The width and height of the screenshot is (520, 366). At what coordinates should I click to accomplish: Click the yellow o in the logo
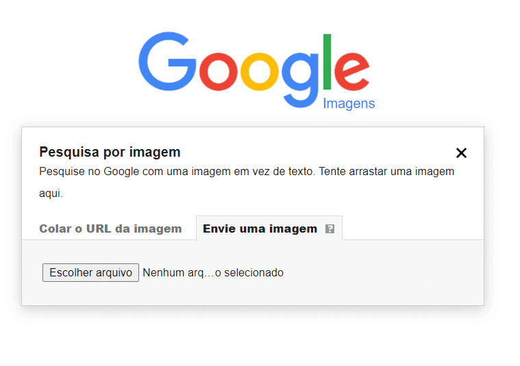click(x=260, y=72)
